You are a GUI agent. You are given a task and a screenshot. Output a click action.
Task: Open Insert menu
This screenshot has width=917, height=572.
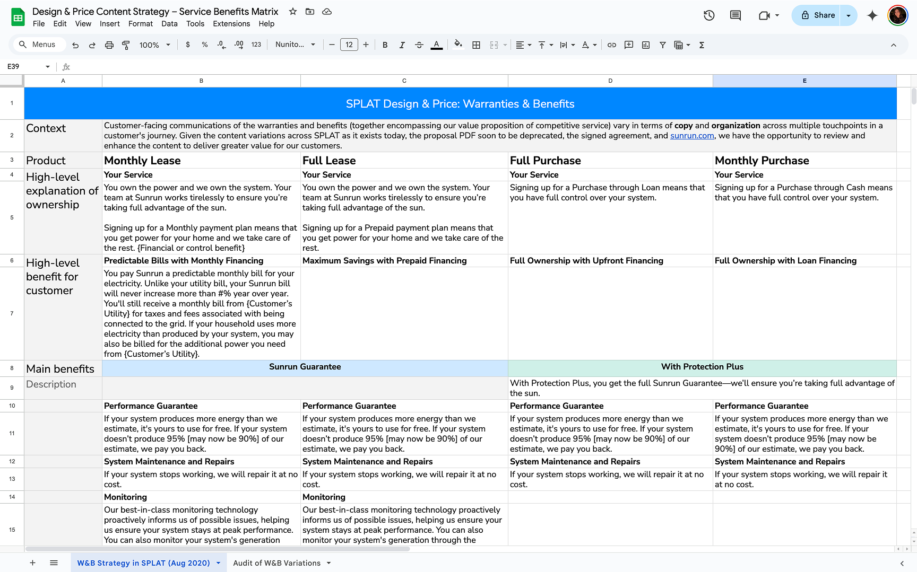click(110, 24)
